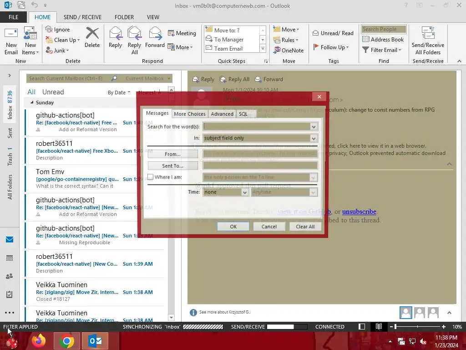
Task: Switch to Advanced tab in dialog
Action: [x=222, y=114]
